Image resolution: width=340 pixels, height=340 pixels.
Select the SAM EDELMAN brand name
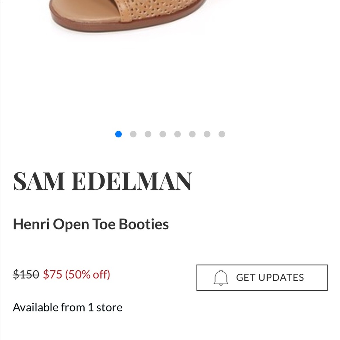[103, 181]
